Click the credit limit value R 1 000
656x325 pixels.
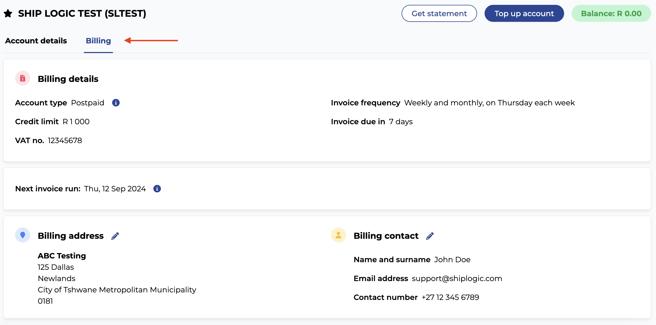tap(76, 122)
